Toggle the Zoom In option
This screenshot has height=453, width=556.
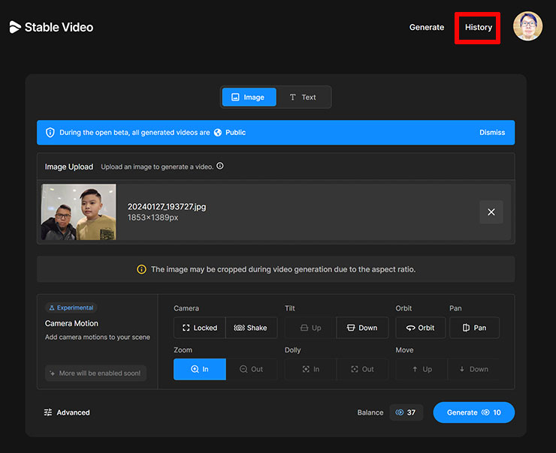click(x=199, y=369)
